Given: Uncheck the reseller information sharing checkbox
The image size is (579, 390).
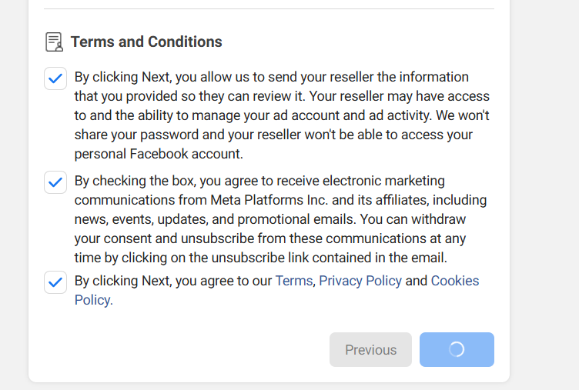Looking at the screenshot, I should point(55,78).
